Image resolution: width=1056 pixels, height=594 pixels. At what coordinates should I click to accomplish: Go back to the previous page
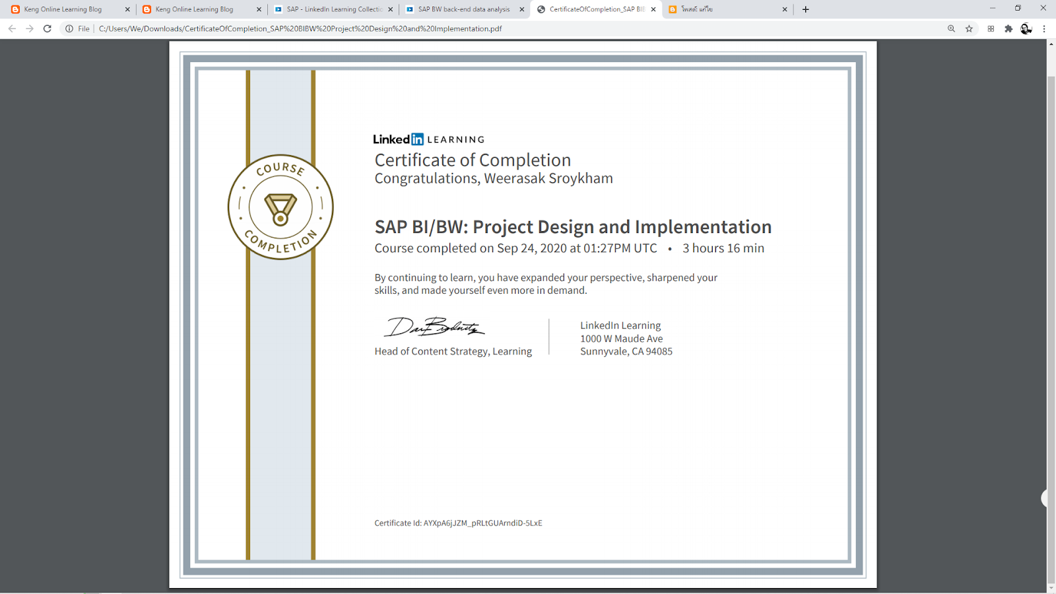coord(12,28)
